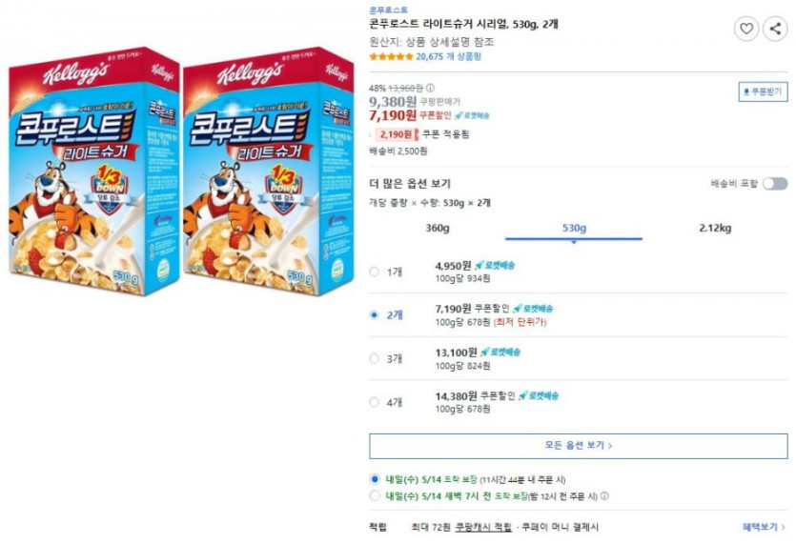Image resolution: width=796 pixels, height=544 pixels.
Task: Select dawn 7시 전 delivery radio option
Action: pyautogui.click(x=375, y=496)
